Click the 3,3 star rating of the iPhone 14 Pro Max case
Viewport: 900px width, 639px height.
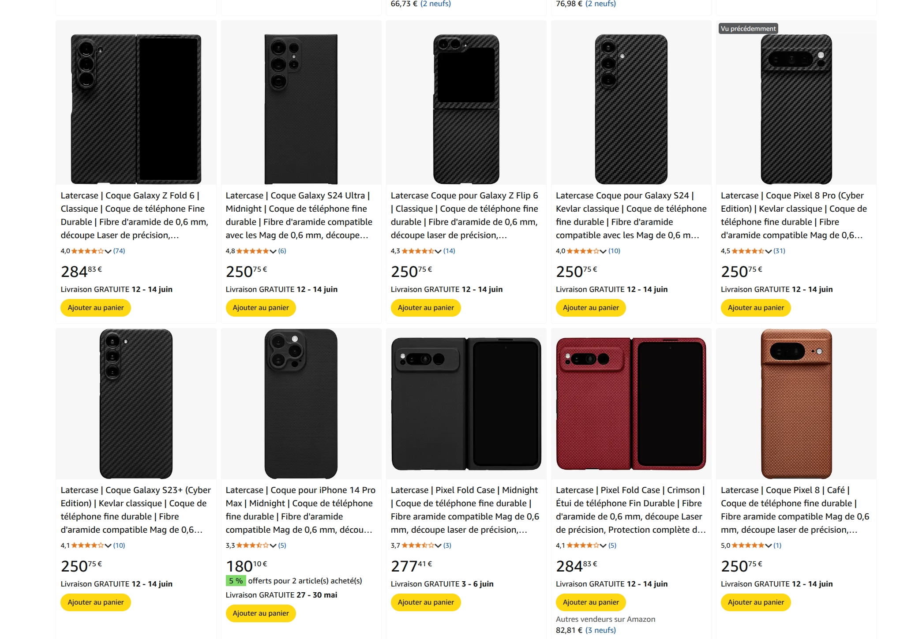click(252, 546)
